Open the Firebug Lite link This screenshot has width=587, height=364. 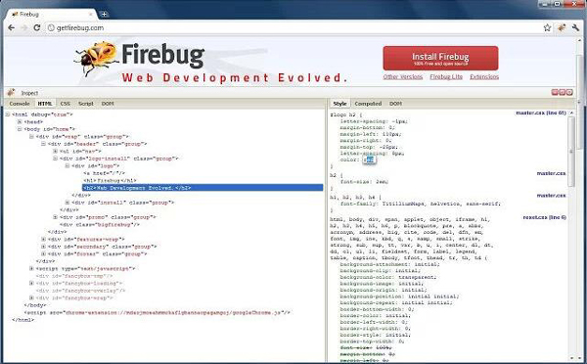pyautogui.click(x=446, y=76)
